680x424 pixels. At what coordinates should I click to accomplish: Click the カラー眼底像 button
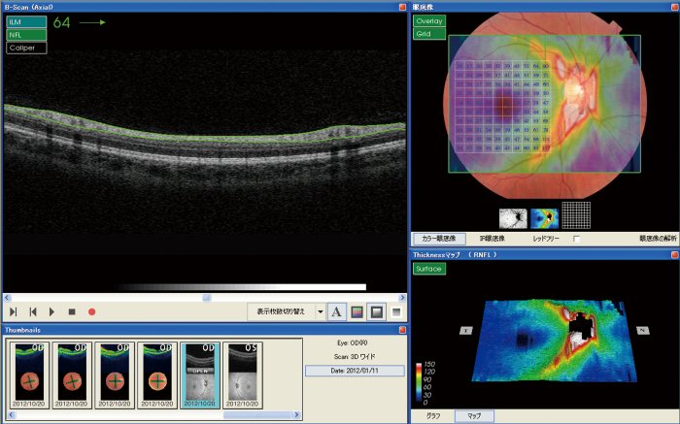point(439,238)
